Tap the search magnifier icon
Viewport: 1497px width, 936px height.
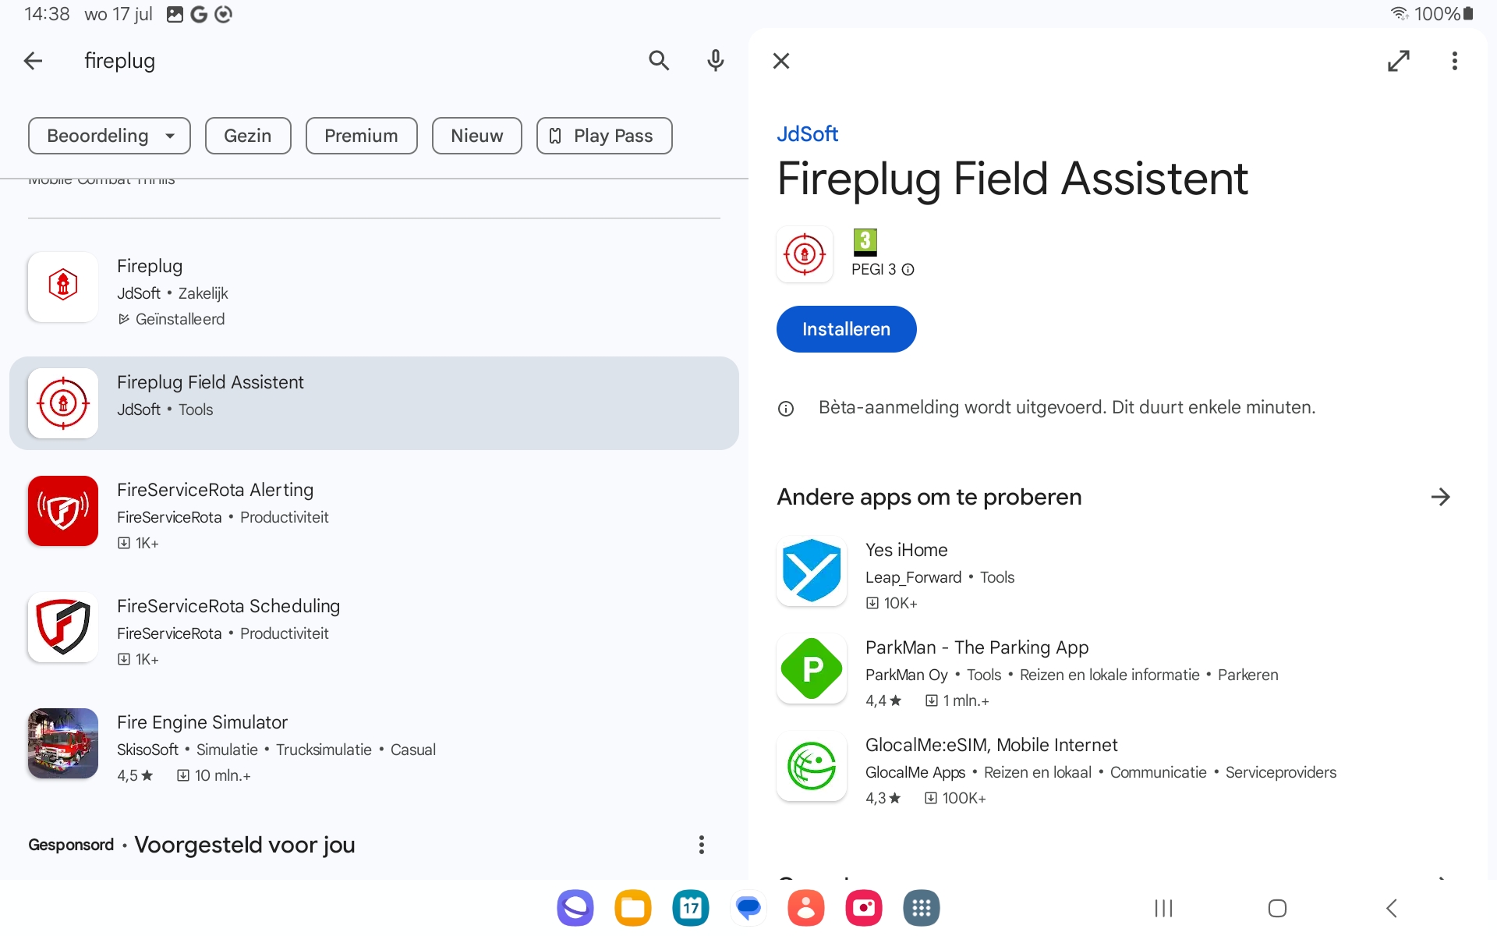[659, 61]
